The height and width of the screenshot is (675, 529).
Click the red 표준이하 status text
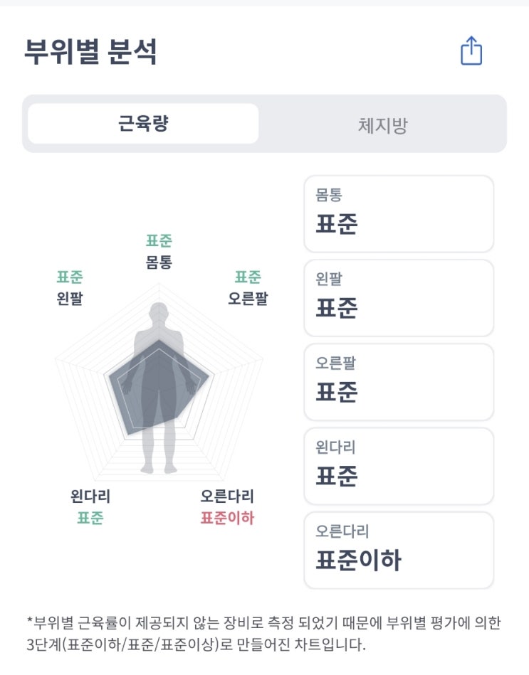(227, 518)
